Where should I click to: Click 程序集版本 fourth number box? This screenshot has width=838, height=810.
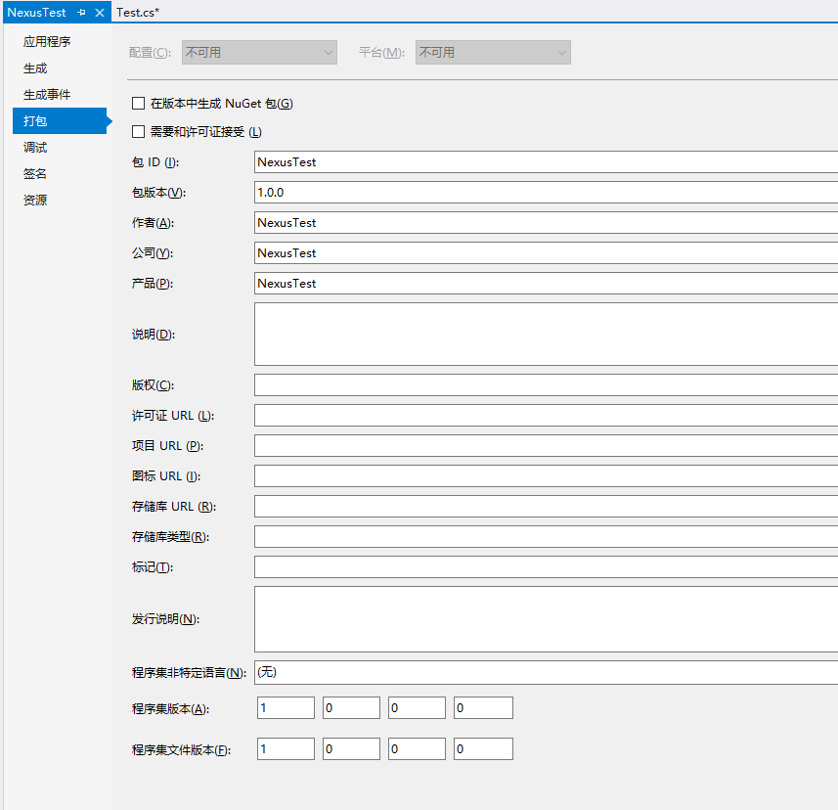click(x=484, y=708)
